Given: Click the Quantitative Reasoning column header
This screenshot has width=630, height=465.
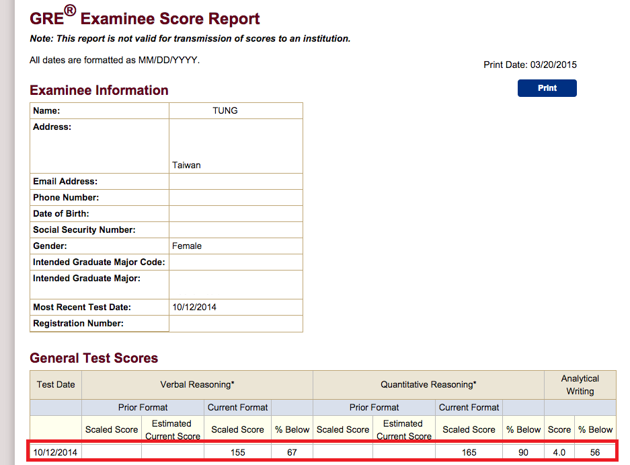Looking at the screenshot, I should 428,384.
